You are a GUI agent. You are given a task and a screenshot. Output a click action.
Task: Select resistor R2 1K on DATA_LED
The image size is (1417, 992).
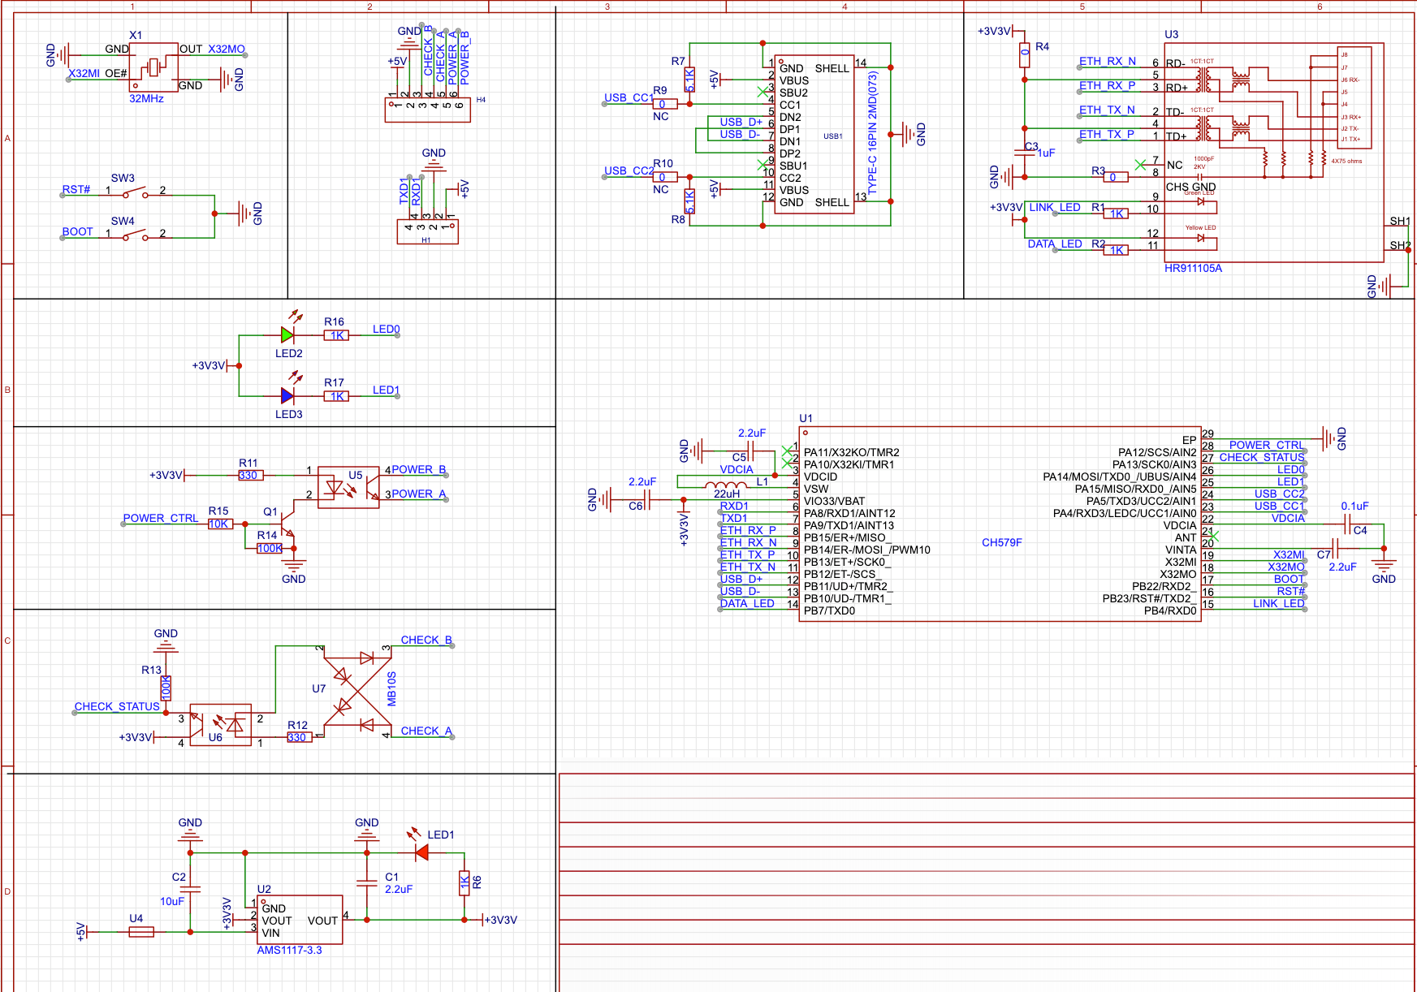1117,250
